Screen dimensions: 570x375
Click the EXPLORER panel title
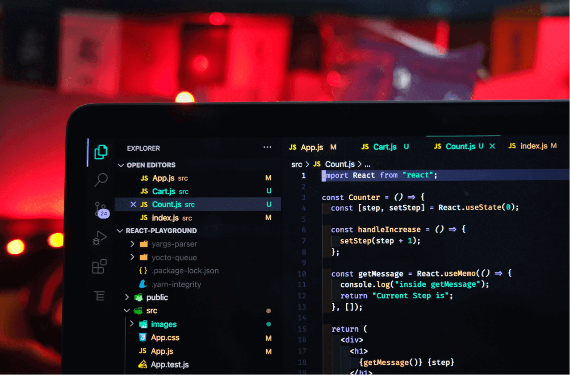point(143,148)
